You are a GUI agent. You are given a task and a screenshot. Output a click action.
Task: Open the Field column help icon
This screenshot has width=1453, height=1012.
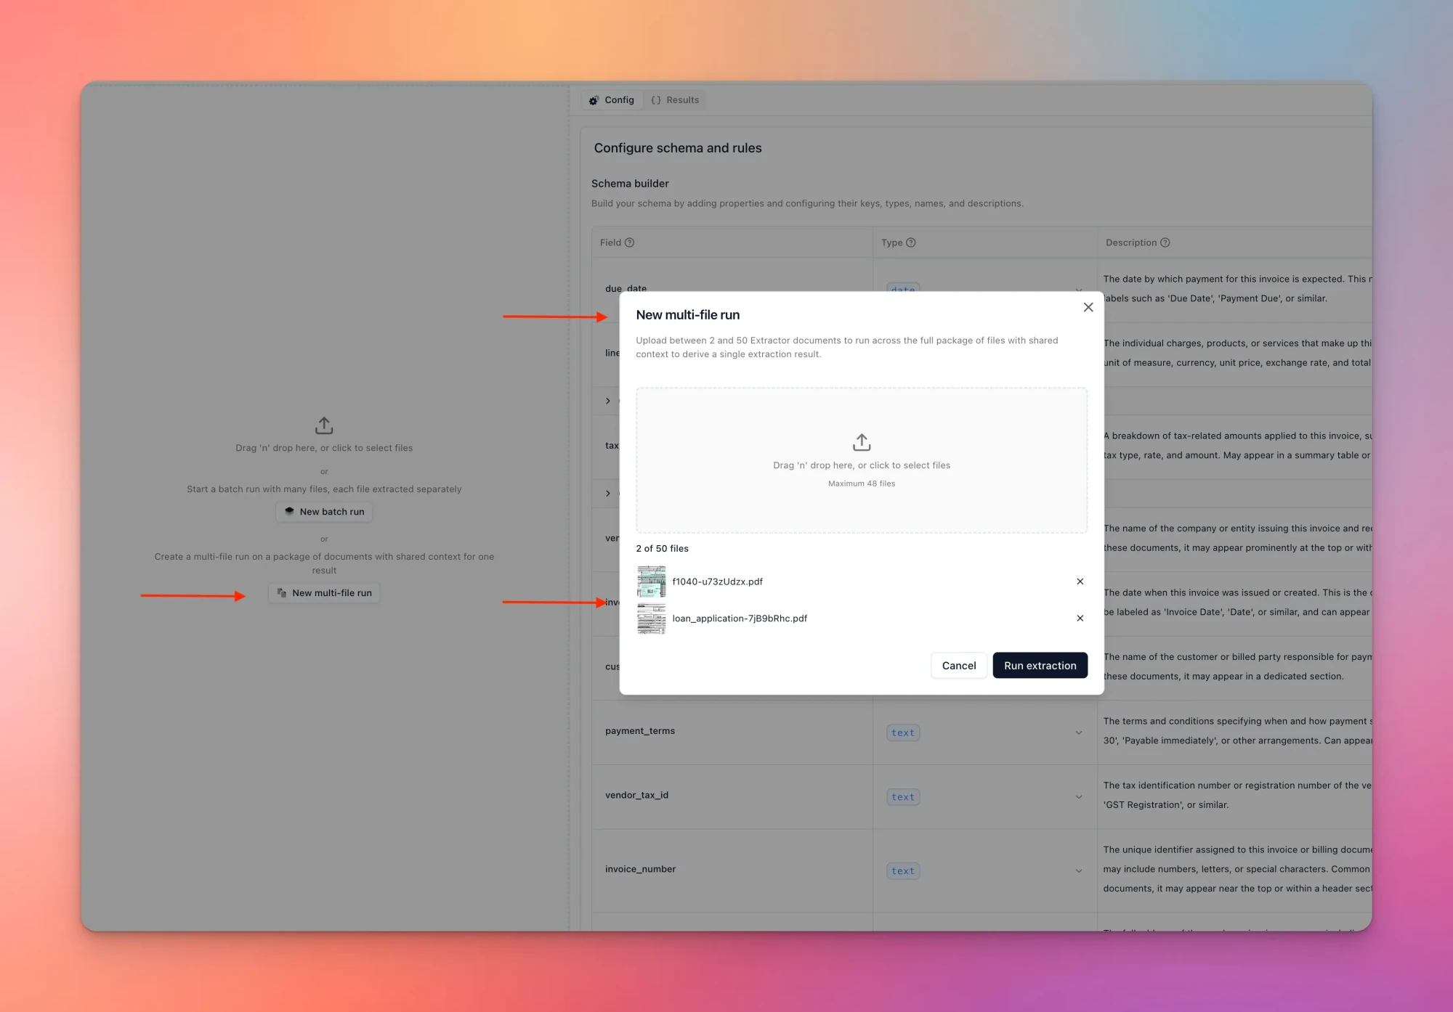629,242
